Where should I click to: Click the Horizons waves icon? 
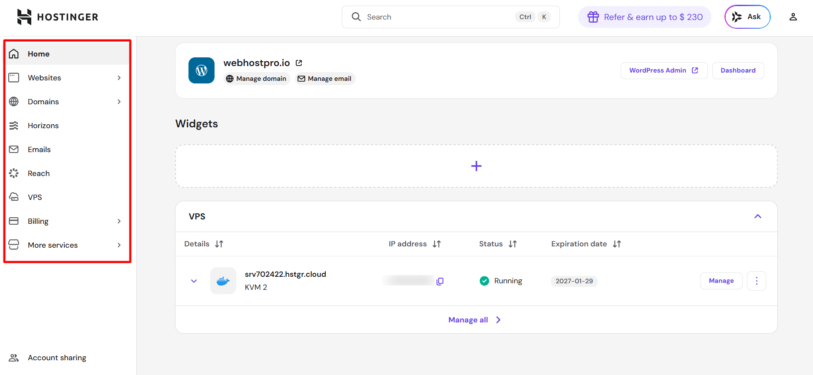[x=14, y=126]
